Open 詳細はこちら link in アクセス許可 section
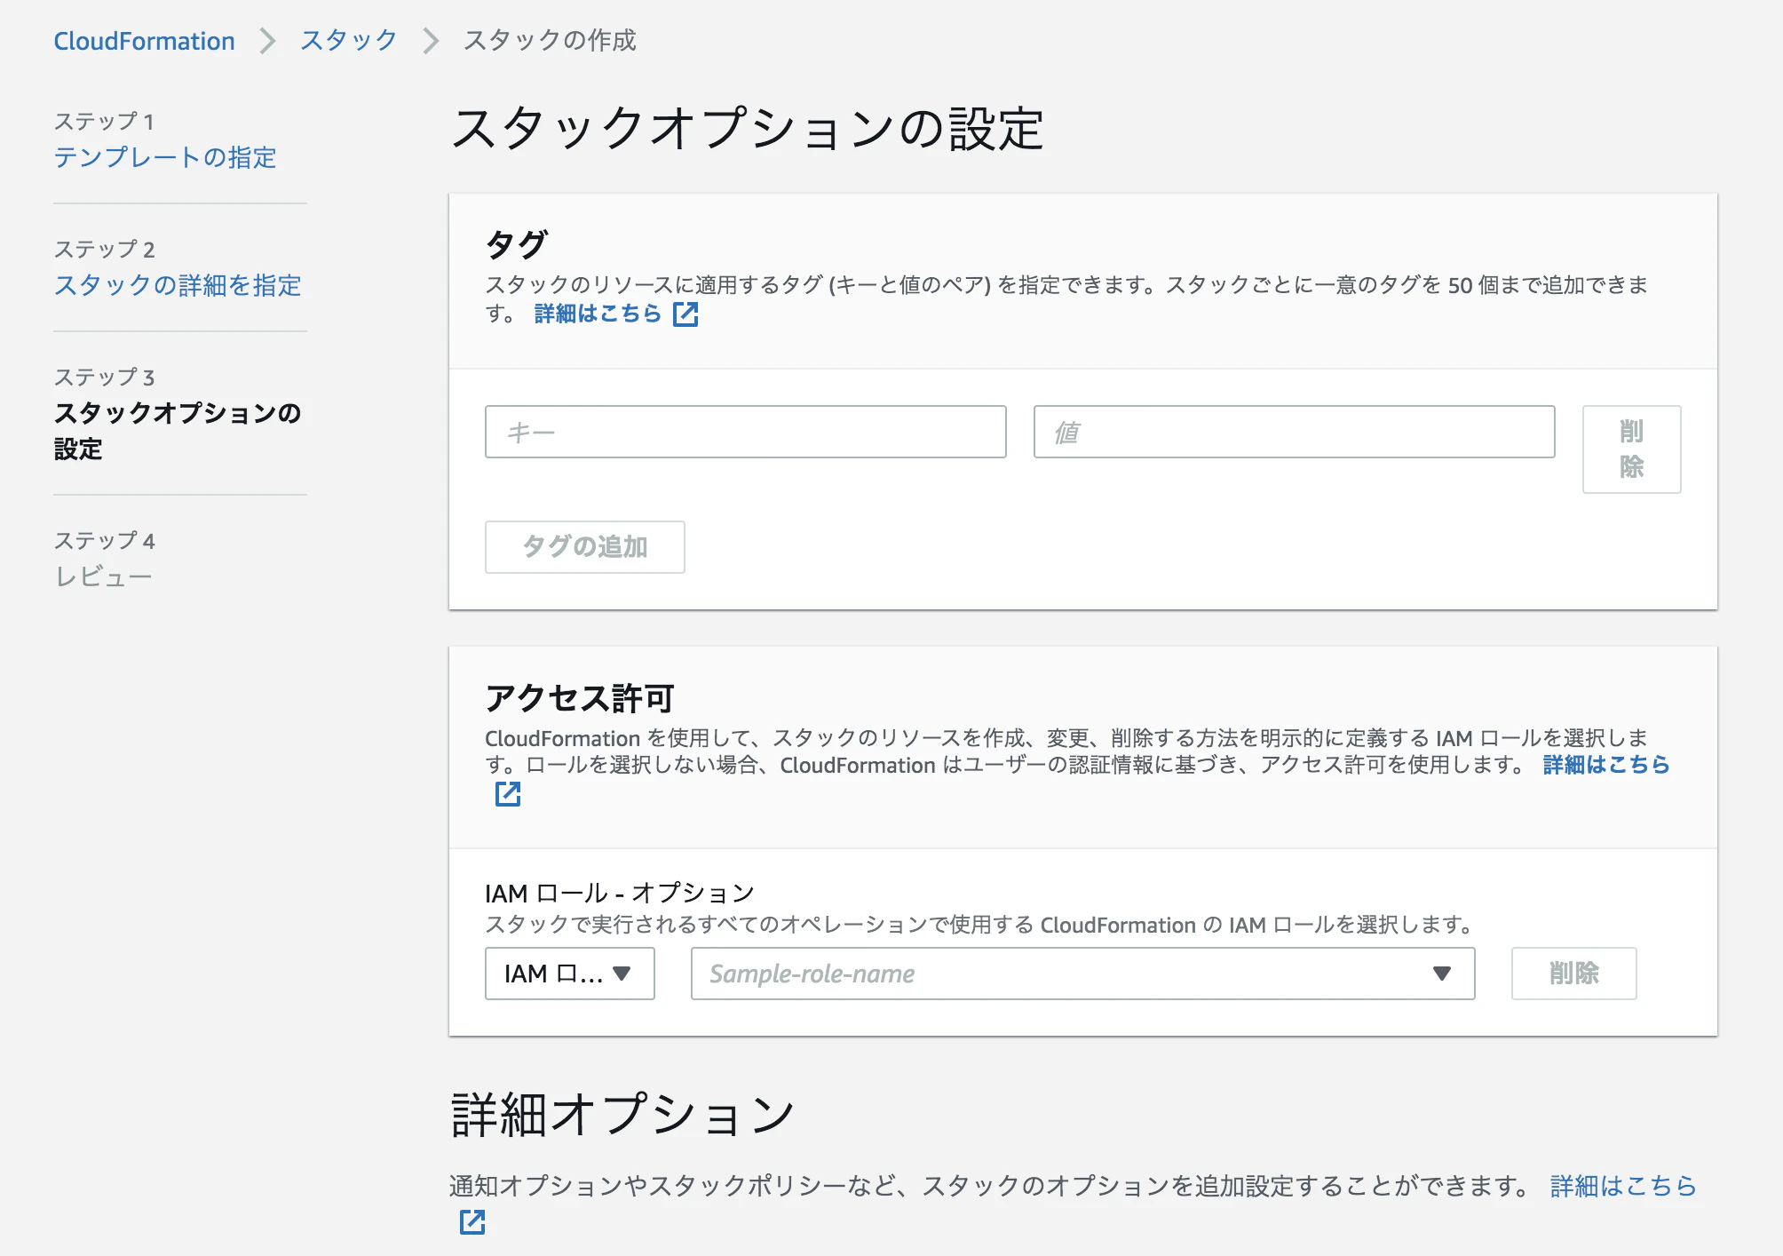Viewport: 1783px width, 1256px height. point(1605,765)
